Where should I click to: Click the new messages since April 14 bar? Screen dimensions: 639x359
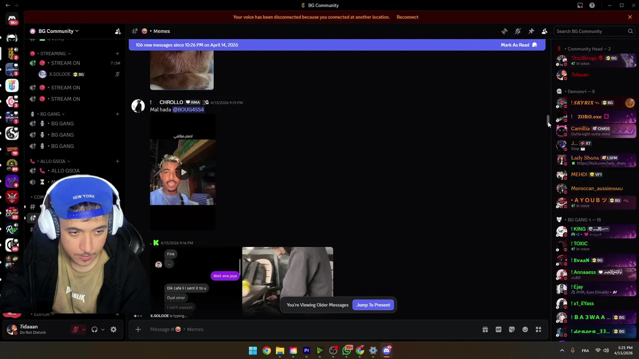[337, 45]
